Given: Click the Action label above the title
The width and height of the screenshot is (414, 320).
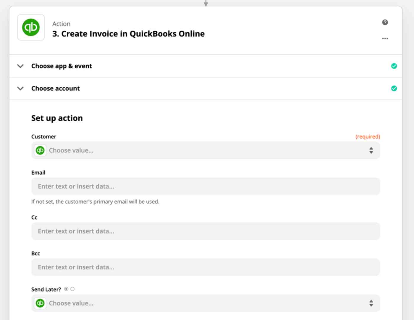Looking at the screenshot, I should (x=61, y=24).
